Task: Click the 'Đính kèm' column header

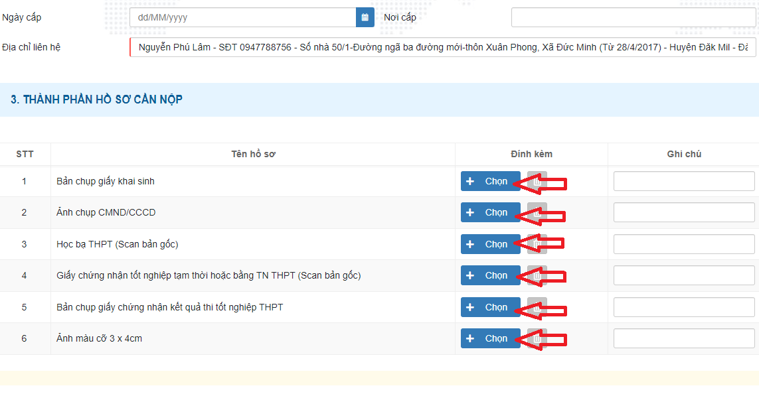Action: [531, 155]
